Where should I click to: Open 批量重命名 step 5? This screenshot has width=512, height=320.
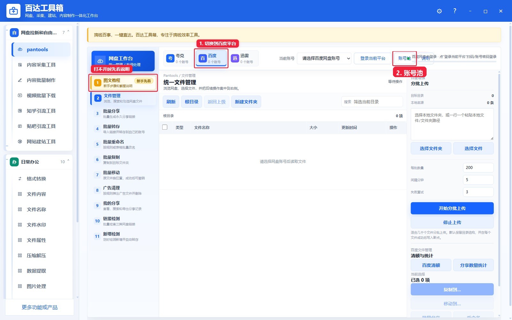coord(124,144)
